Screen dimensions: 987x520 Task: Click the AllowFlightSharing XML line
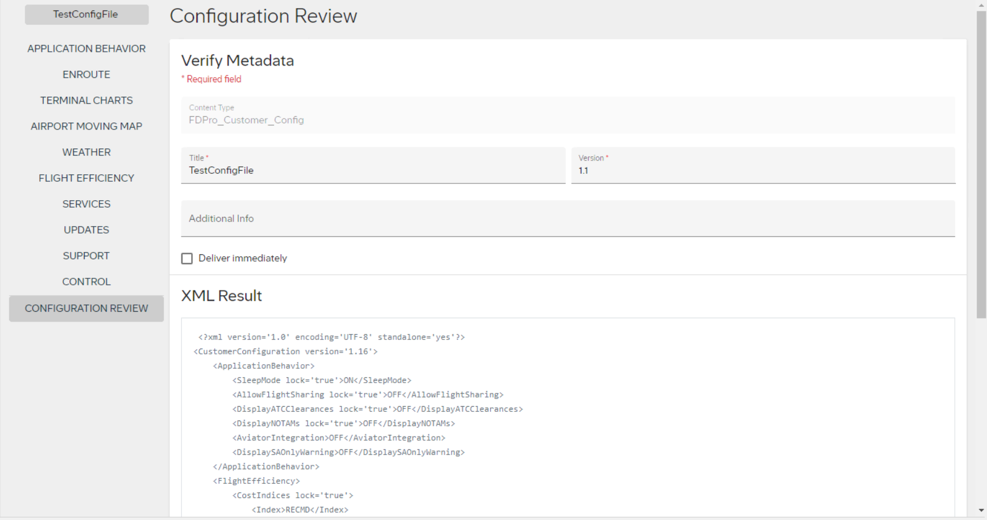point(368,395)
